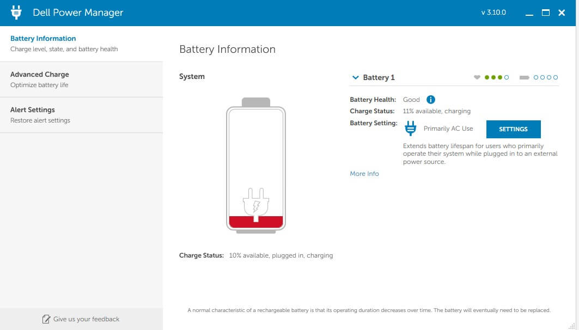Click the Dell Power Manager plug logo
Screen dimensions: 579x330
click(x=16, y=13)
